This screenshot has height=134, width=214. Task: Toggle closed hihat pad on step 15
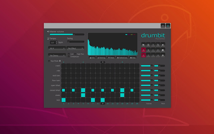click(x=132, y=90)
